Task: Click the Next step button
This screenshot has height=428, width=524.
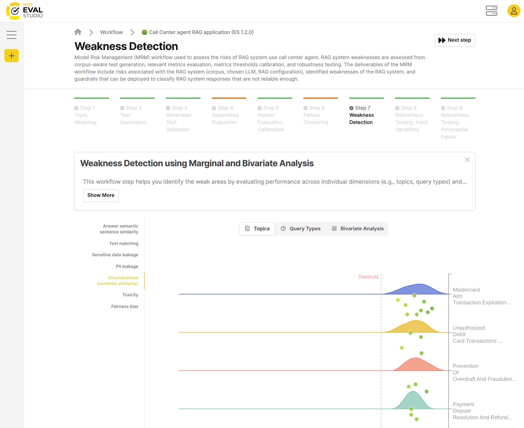Action: (455, 40)
